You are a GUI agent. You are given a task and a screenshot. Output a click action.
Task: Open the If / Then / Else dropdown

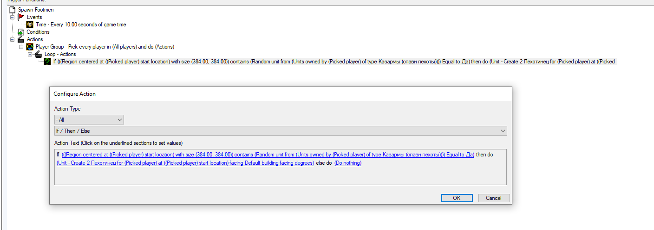(x=281, y=131)
